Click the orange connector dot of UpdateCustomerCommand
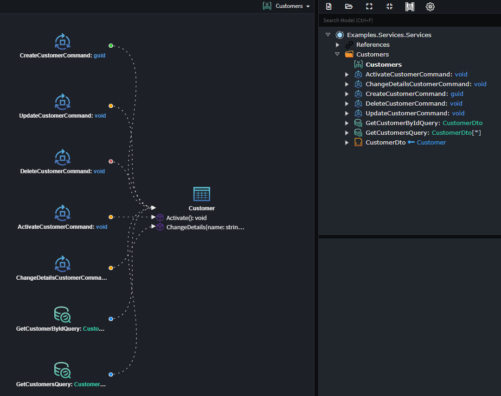501x396 pixels. pyautogui.click(x=111, y=106)
